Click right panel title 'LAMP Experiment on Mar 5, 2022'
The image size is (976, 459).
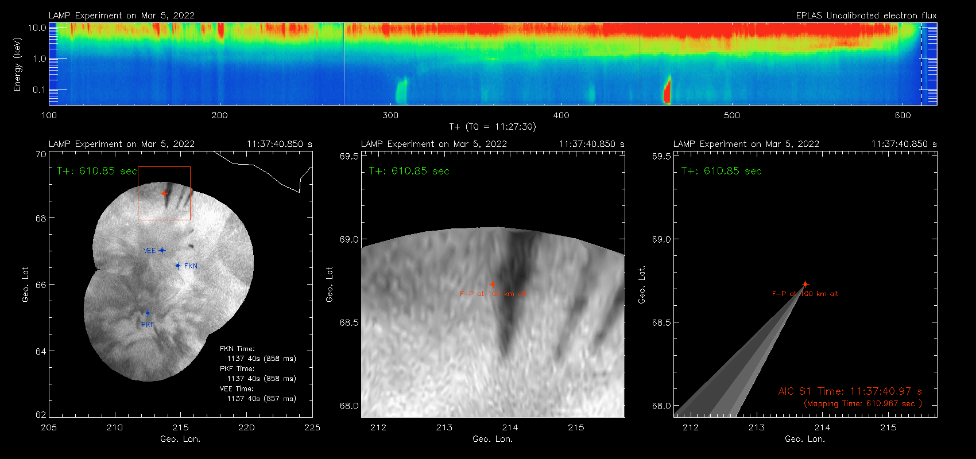746,144
